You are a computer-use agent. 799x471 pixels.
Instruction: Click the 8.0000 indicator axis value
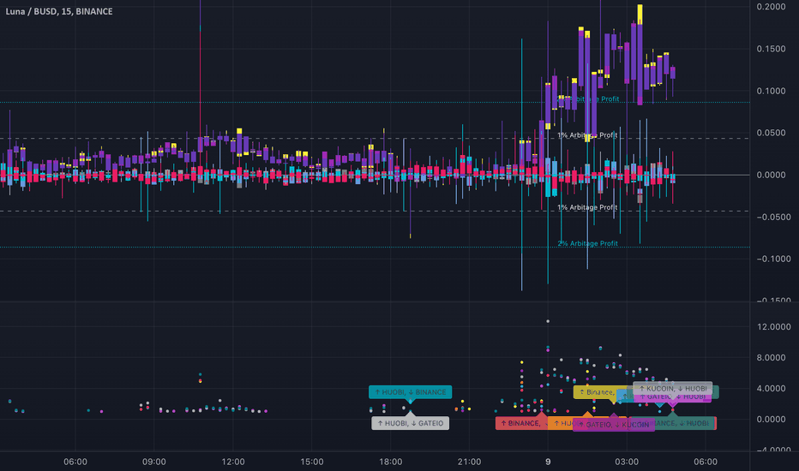tap(771, 358)
